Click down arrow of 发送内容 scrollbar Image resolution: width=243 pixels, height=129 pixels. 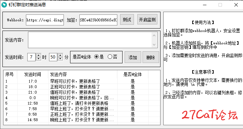[154, 44]
